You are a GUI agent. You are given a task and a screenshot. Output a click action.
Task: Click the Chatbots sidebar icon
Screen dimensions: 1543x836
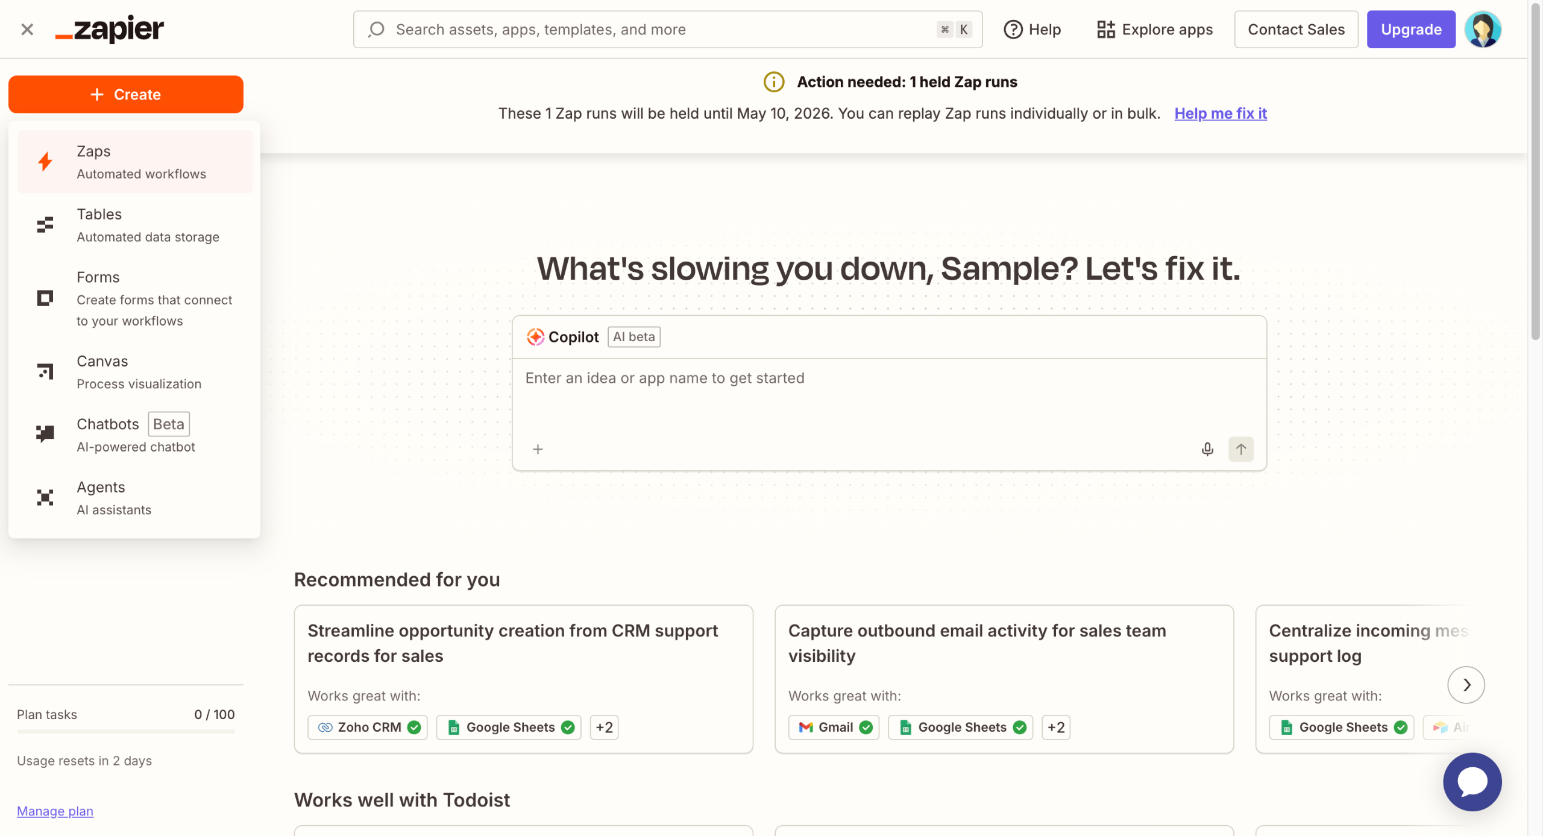45,433
